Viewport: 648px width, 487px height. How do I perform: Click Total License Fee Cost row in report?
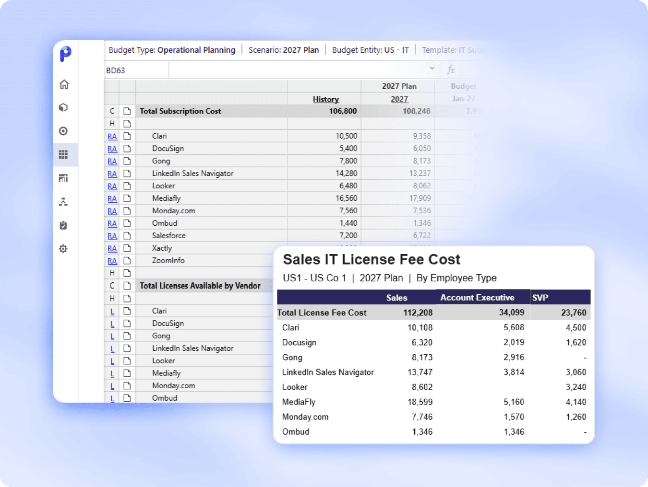(x=433, y=313)
